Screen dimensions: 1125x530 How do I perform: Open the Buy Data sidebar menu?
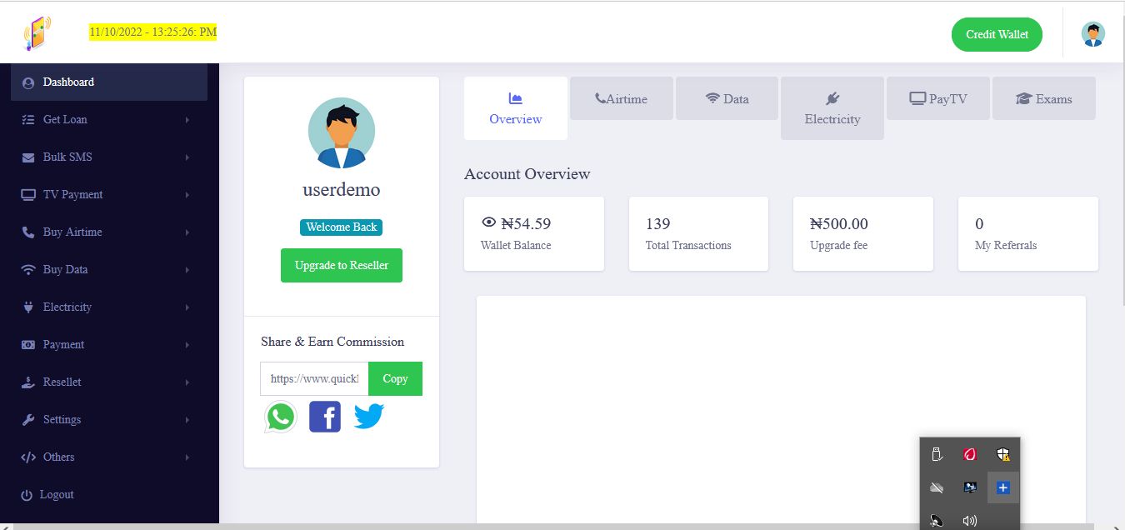pyautogui.click(x=109, y=269)
